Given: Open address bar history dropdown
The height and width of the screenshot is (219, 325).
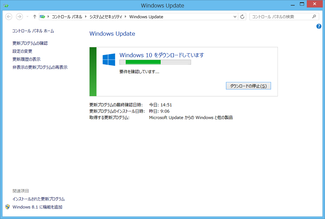Looking at the screenshot, I should 235,17.
